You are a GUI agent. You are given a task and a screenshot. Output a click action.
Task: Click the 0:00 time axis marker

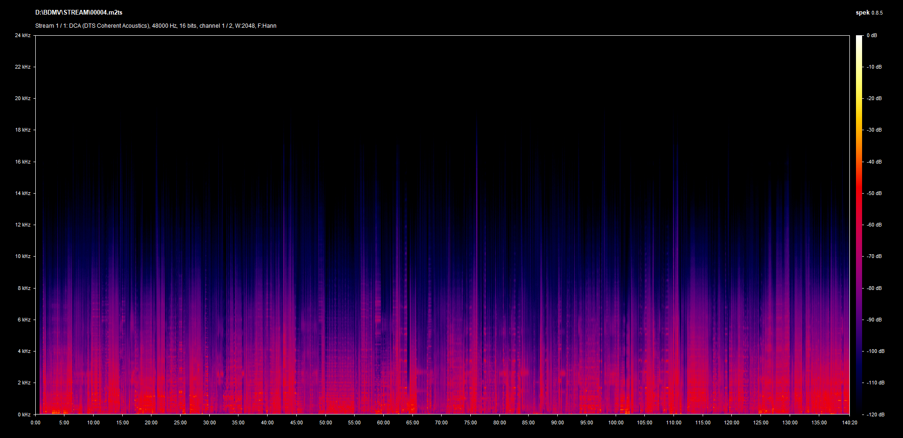[35, 422]
